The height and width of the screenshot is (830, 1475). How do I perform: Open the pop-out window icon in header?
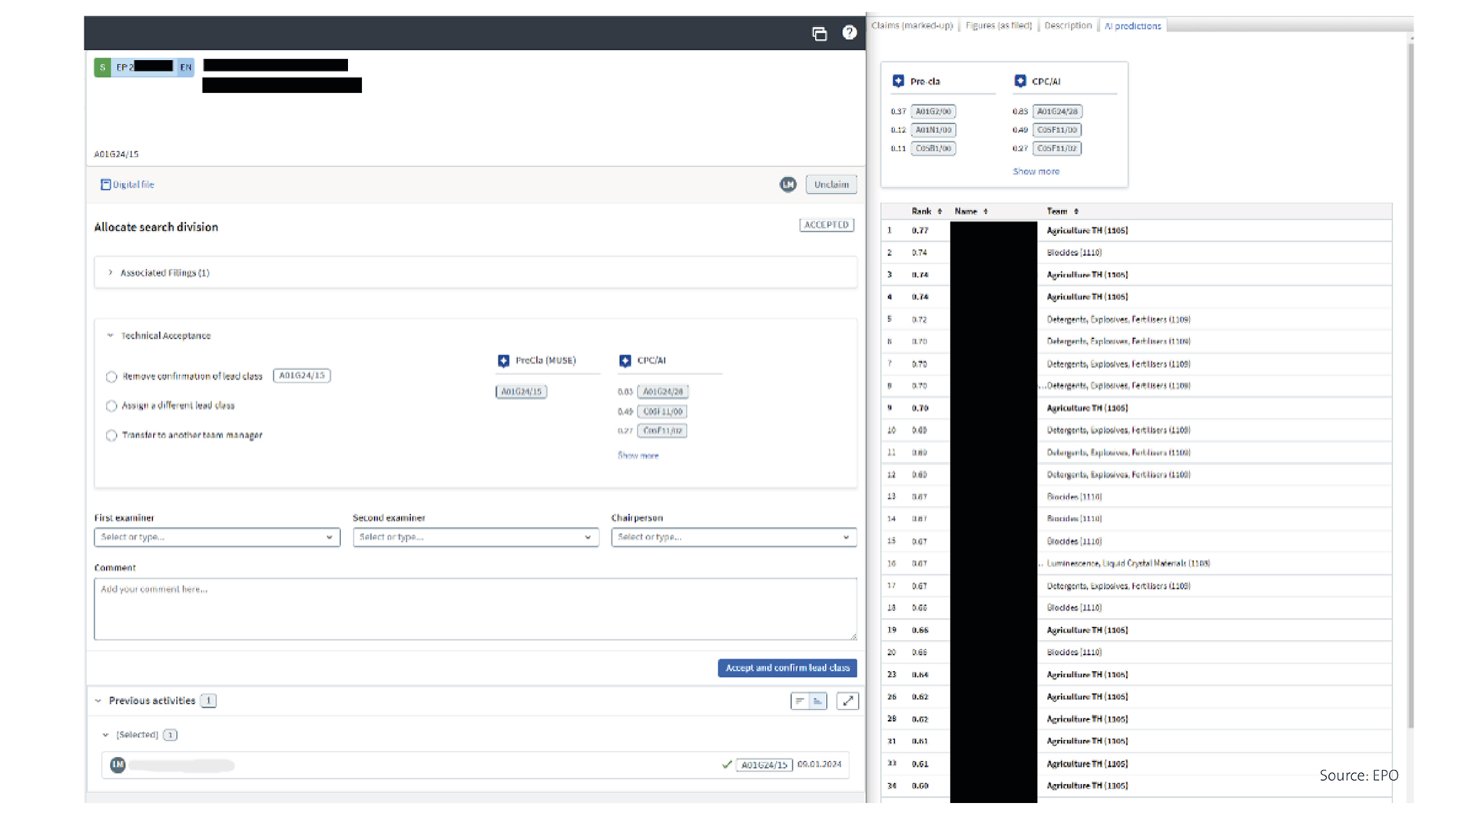coord(819,33)
